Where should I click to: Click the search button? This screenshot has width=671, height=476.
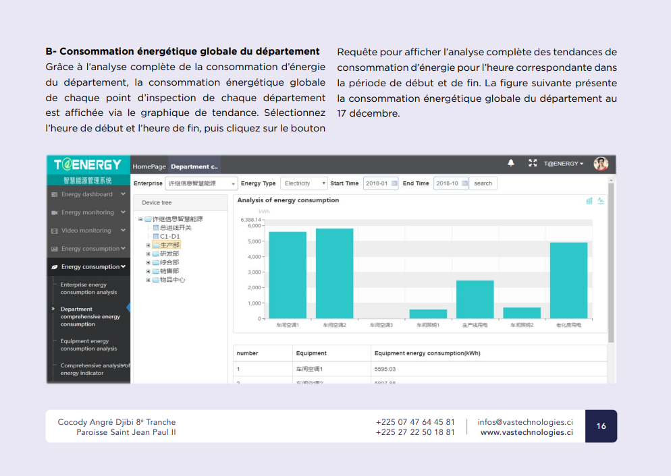(483, 183)
